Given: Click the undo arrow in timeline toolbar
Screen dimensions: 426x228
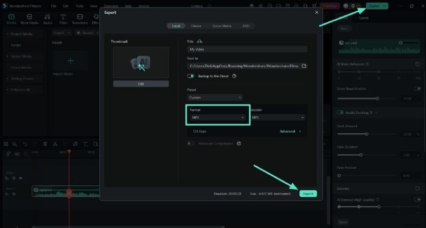Looking at the screenshot, I should (x=24, y=144).
